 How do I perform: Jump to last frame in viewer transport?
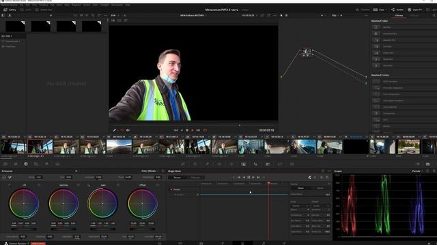[x=198, y=130]
